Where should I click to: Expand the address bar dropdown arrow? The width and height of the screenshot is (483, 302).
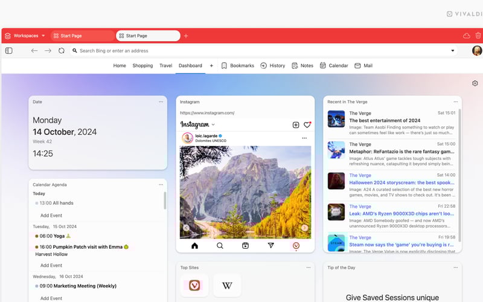[452, 51]
